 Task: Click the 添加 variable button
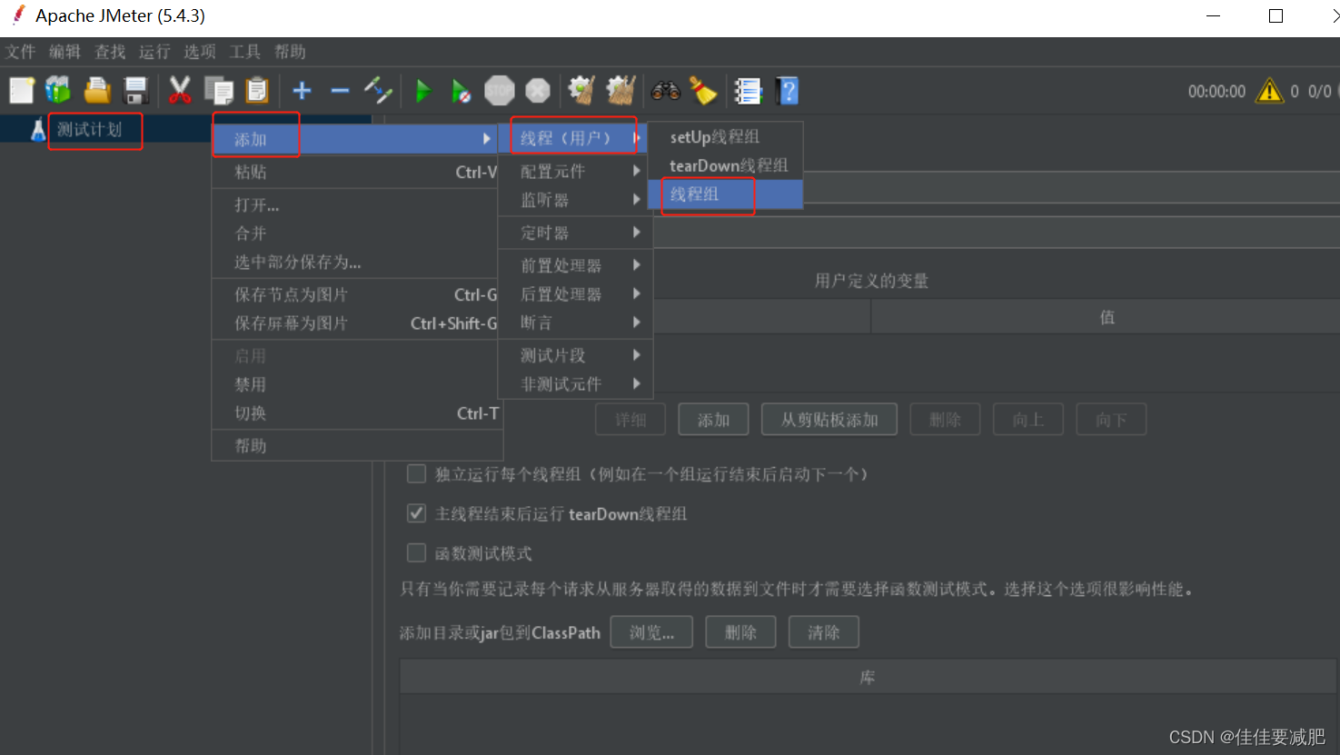(714, 420)
